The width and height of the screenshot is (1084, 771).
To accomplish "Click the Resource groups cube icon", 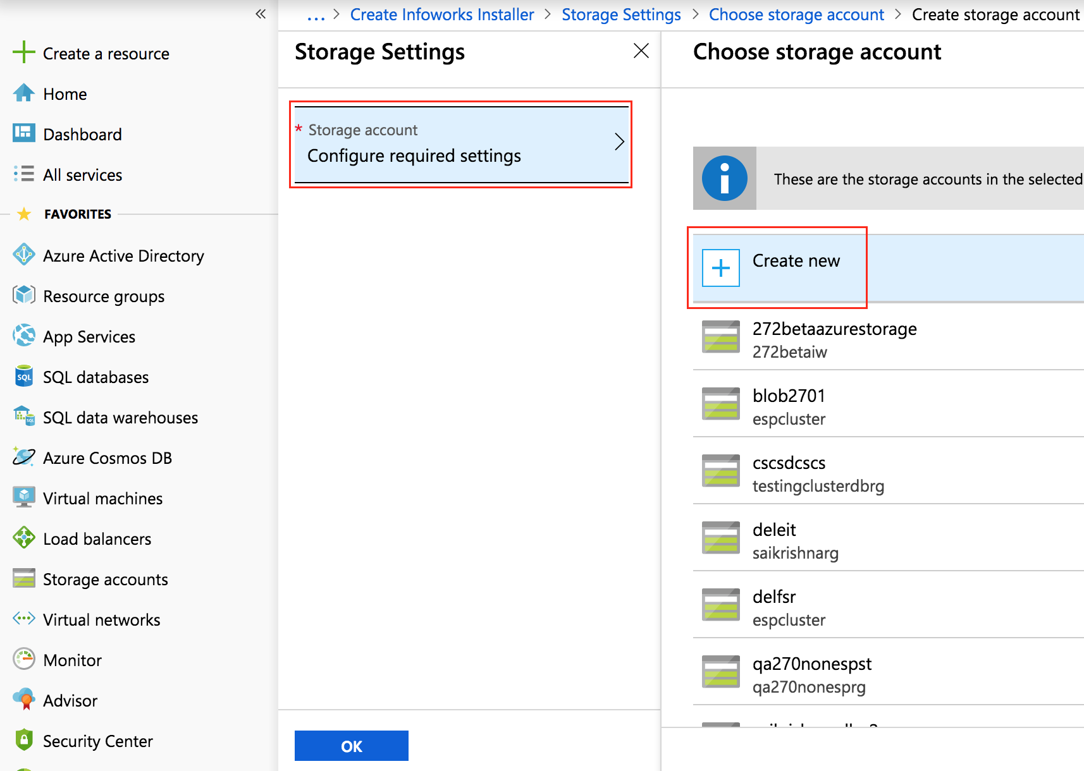I will [x=24, y=295].
